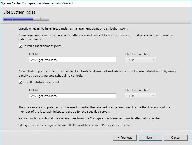
Task: Go back with the Previous button
Action: pos(125,138)
